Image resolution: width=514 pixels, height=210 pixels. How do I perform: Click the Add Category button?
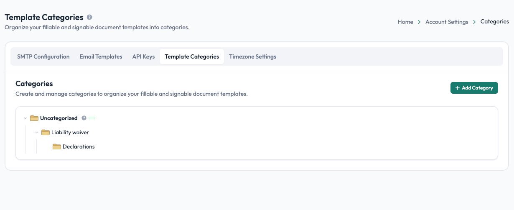[474, 88]
